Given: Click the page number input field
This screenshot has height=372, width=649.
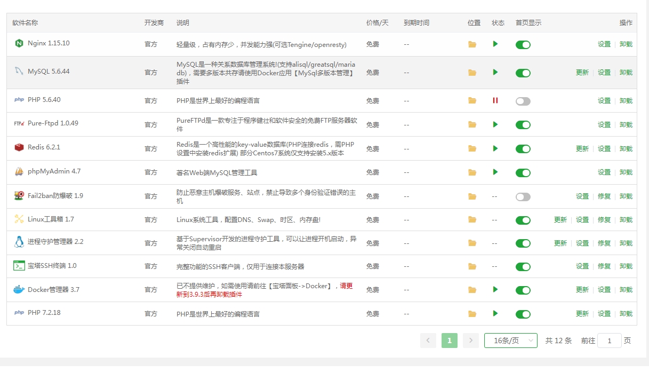Looking at the screenshot, I should point(610,341).
